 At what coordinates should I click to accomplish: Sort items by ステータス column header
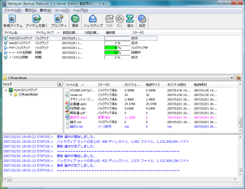pos(144,33)
